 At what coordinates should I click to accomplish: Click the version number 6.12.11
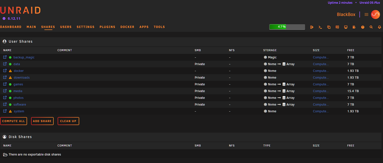pyautogui.click(x=14, y=18)
